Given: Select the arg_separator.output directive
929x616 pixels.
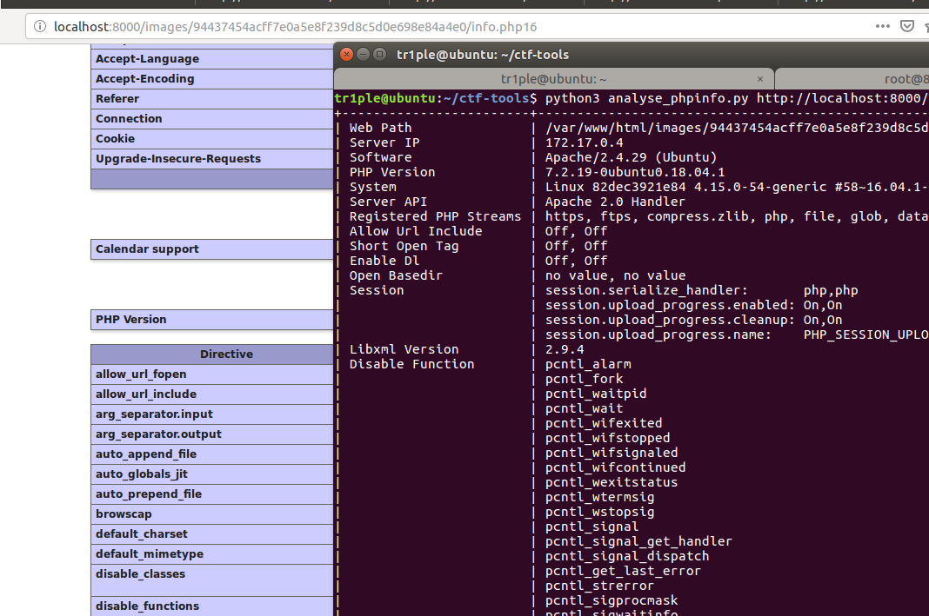Looking at the screenshot, I should click(212, 434).
